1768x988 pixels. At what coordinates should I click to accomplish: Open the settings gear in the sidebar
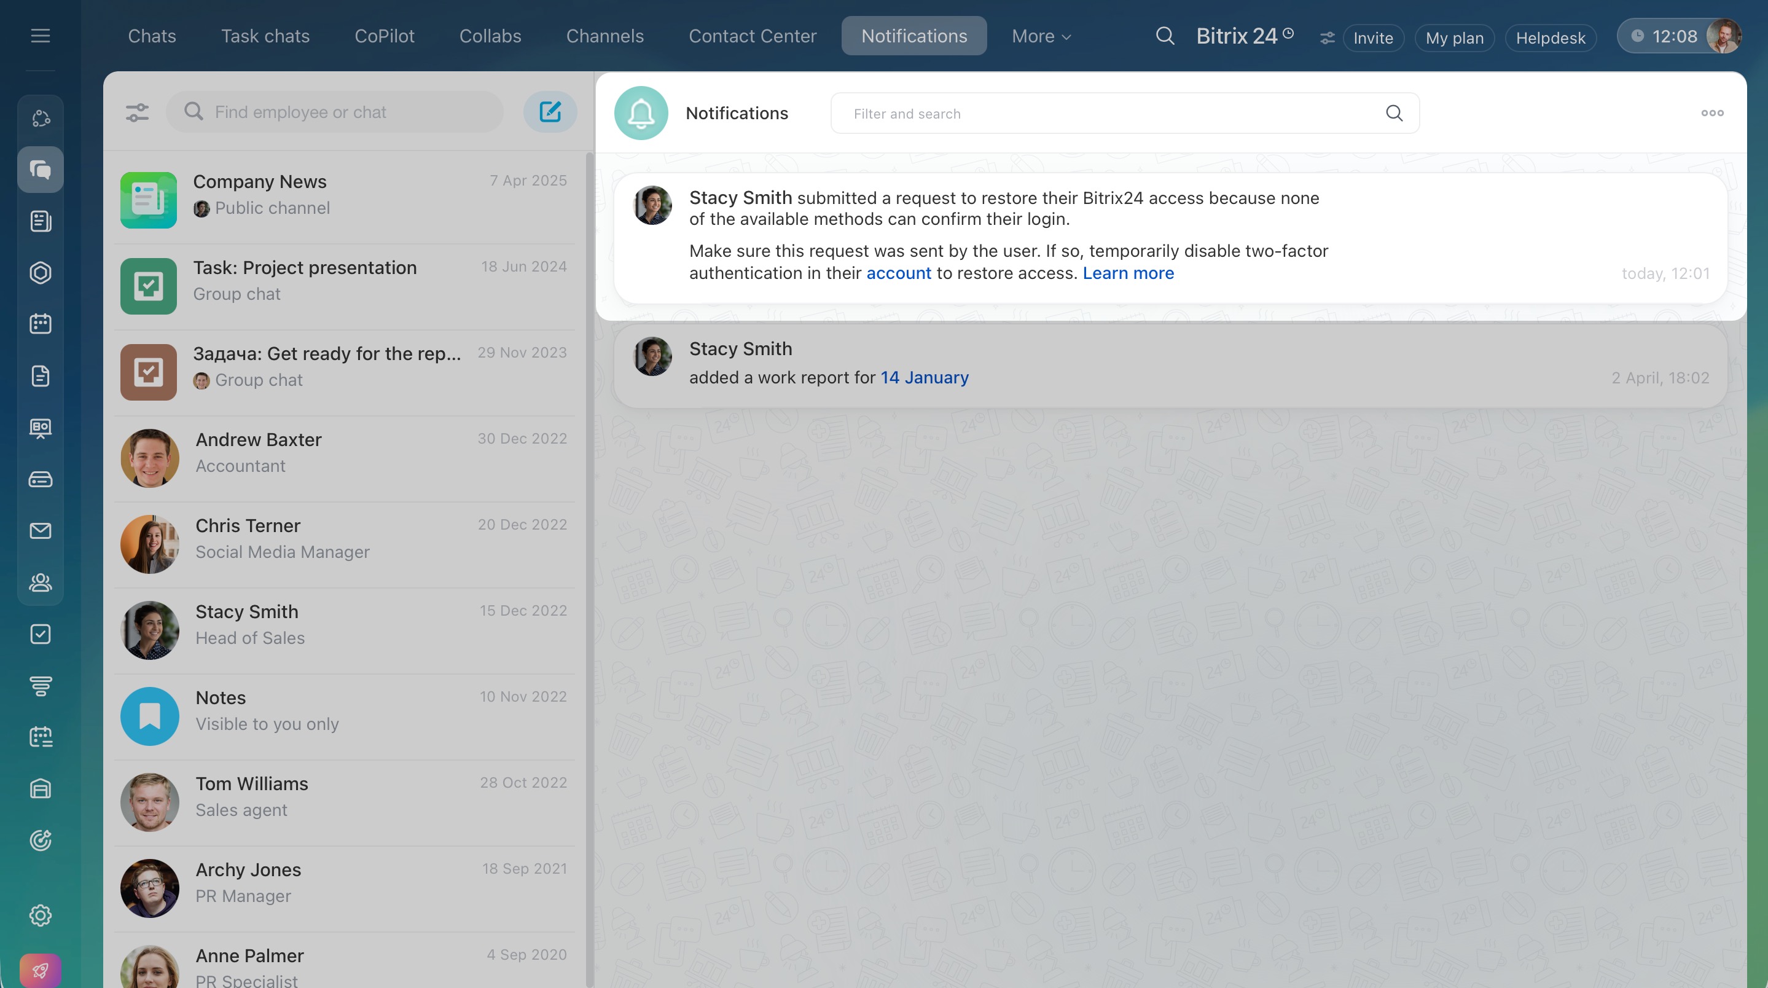tap(41, 915)
